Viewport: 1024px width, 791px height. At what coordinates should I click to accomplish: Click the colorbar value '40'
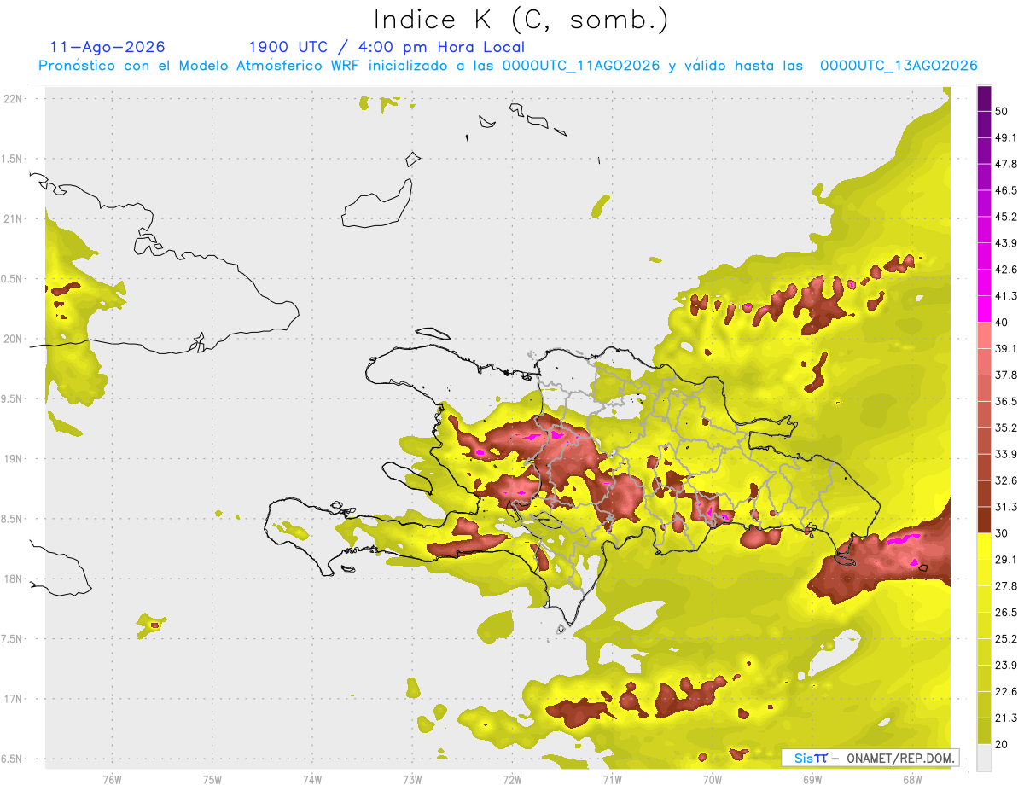coord(1002,323)
